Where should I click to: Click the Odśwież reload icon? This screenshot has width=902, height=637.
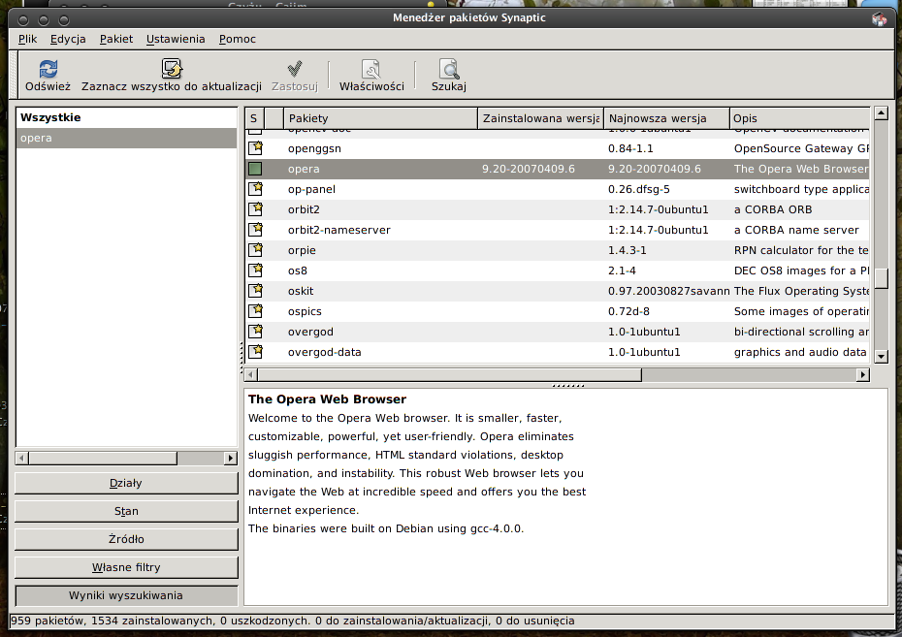(48, 69)
